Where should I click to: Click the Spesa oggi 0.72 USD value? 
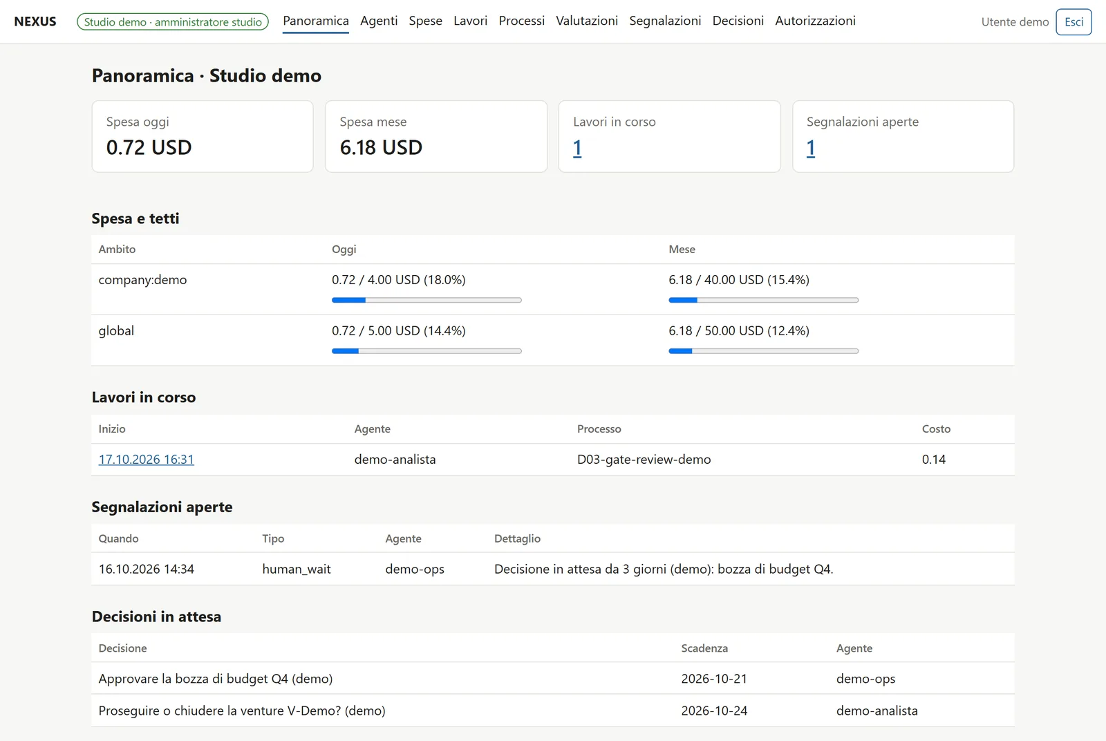point(149,148)
